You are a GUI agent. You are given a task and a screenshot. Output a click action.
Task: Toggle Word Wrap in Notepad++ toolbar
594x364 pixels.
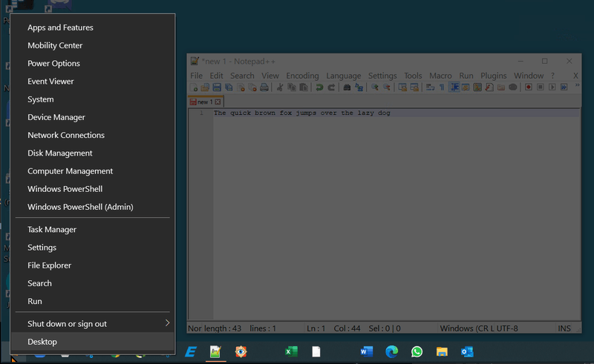[x=430, y=87]
